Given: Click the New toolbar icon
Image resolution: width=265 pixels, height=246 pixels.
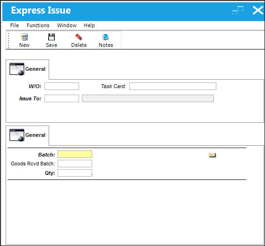Looking at the screenshot, I should pyautogui.click(x=24, y=37).
